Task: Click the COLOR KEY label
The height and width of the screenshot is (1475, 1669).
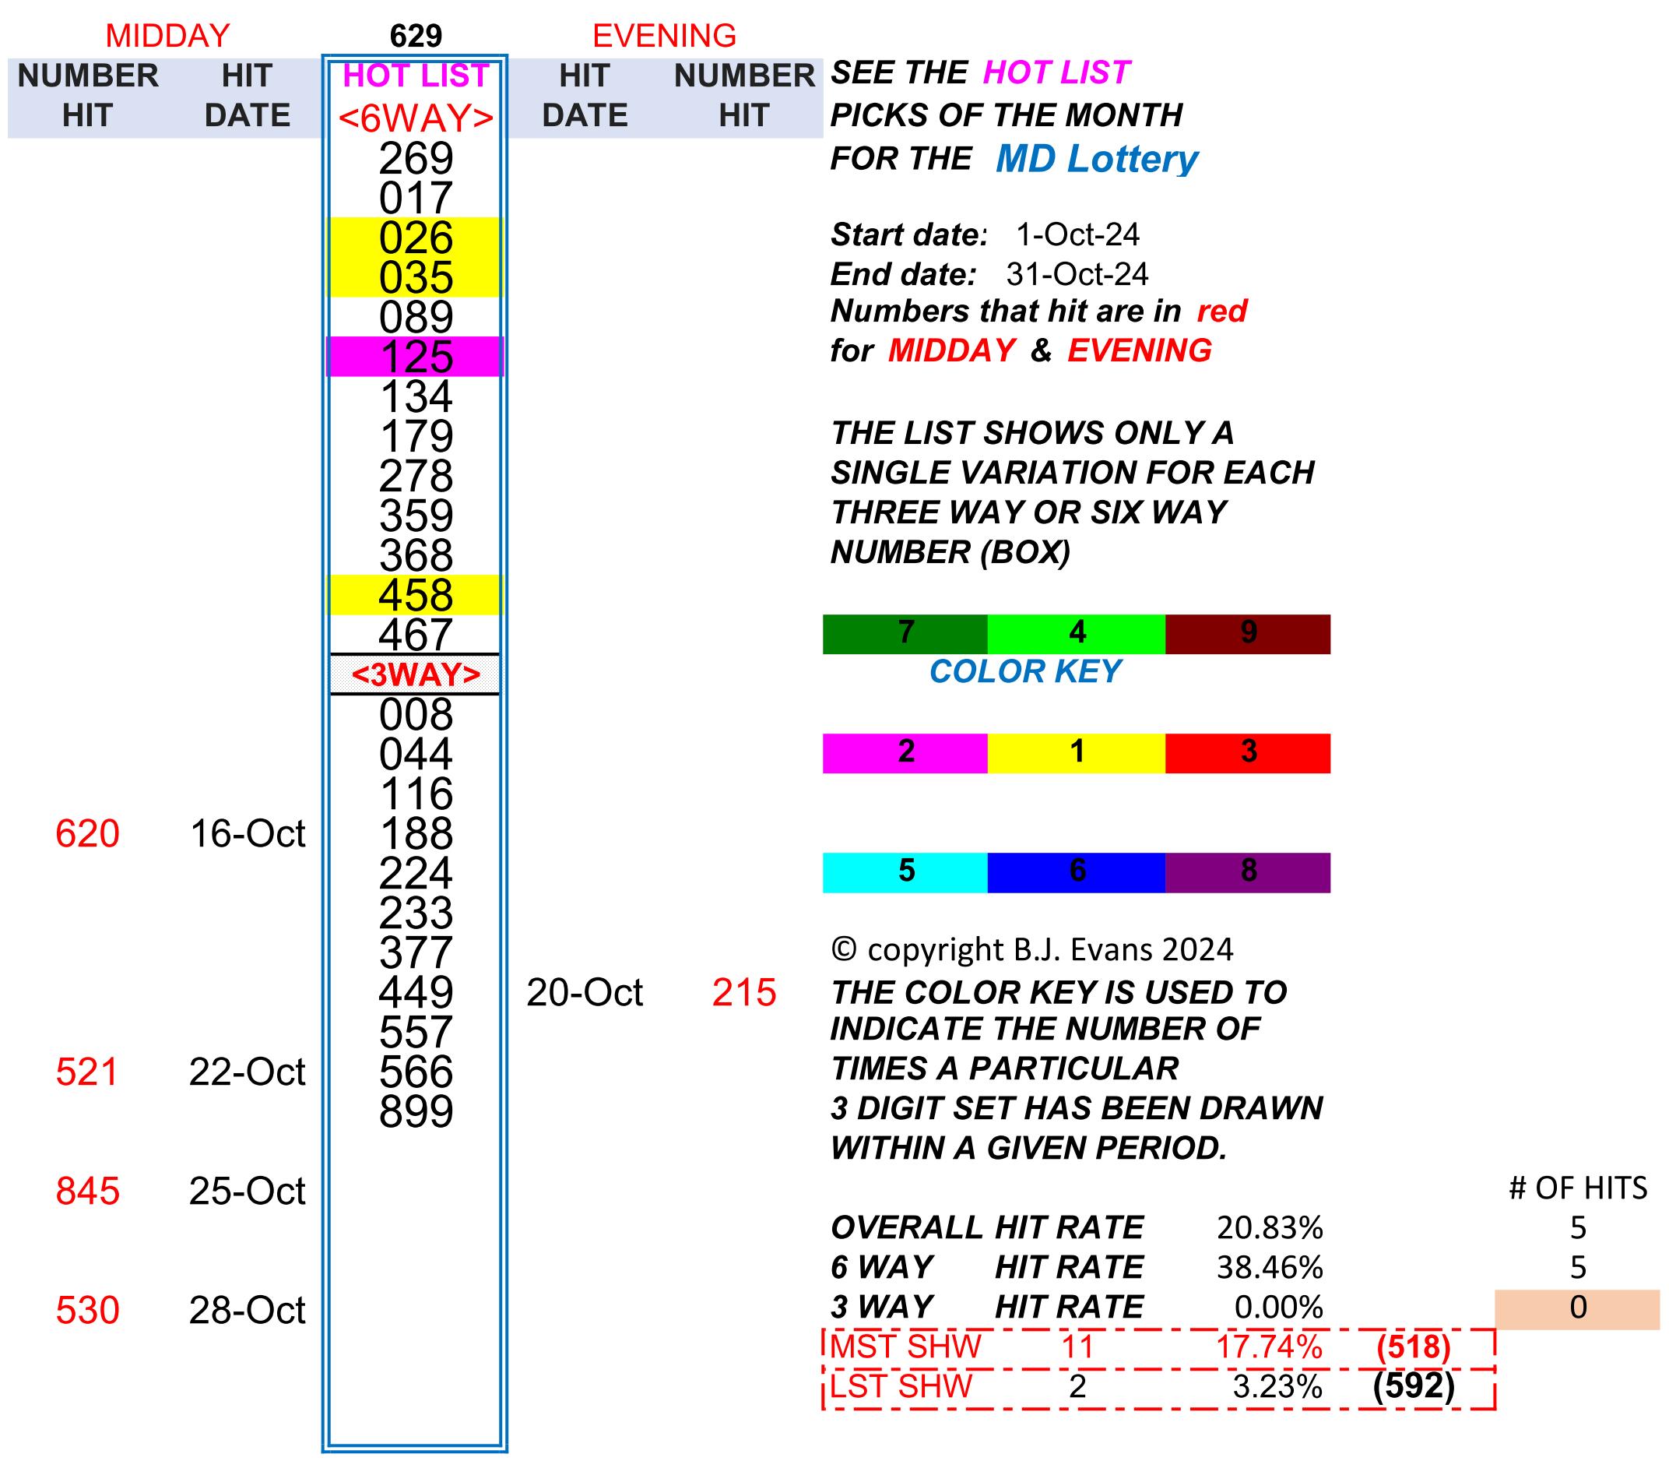Action: [x=1024, y=671]
